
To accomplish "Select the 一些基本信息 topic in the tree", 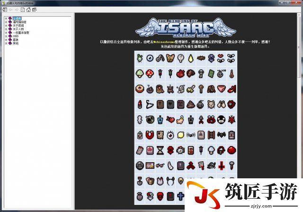I will tap(21, 33).
